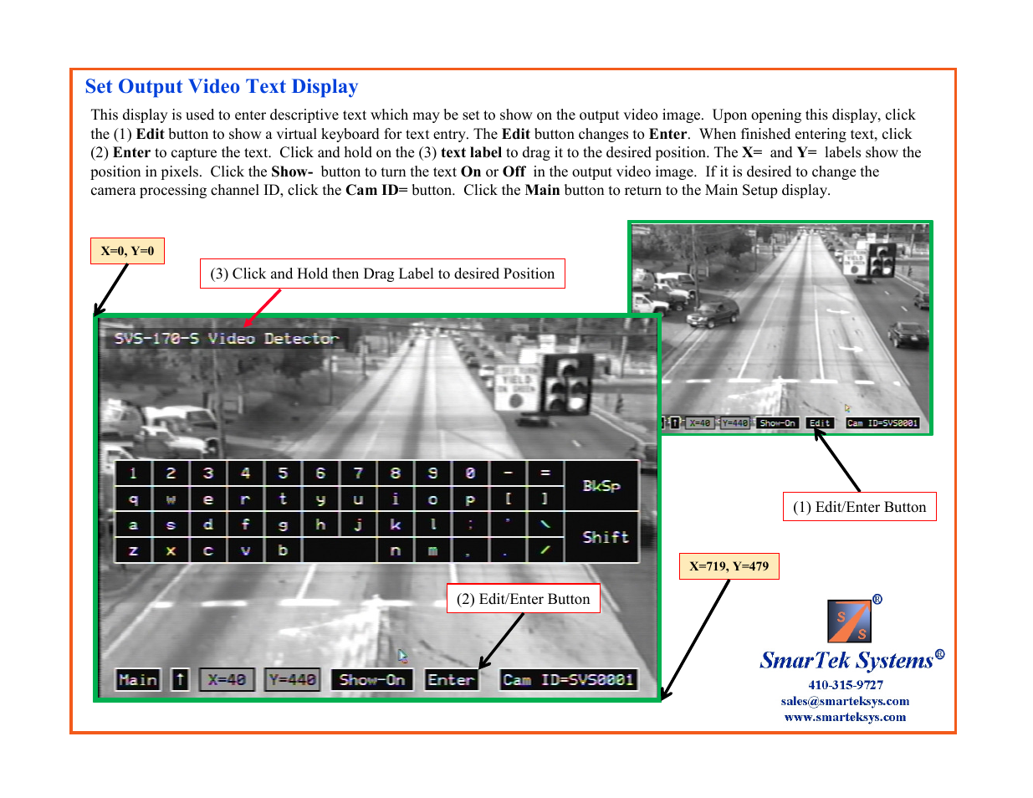The width and height of the screenshot is (1033, 798).
Task: Tap the w key on virtual keyboard
Action: 171,499
